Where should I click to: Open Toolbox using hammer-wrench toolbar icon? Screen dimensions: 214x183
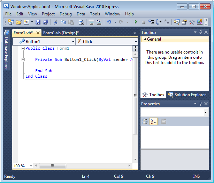click(192, 22)
